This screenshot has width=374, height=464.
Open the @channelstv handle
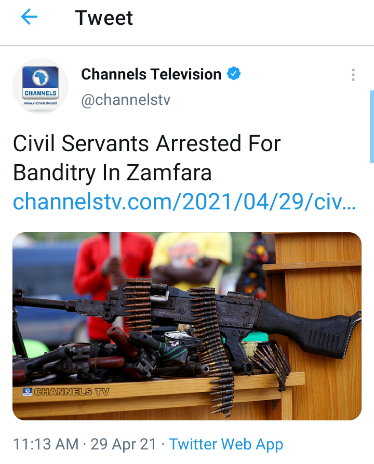click(126, 100)
